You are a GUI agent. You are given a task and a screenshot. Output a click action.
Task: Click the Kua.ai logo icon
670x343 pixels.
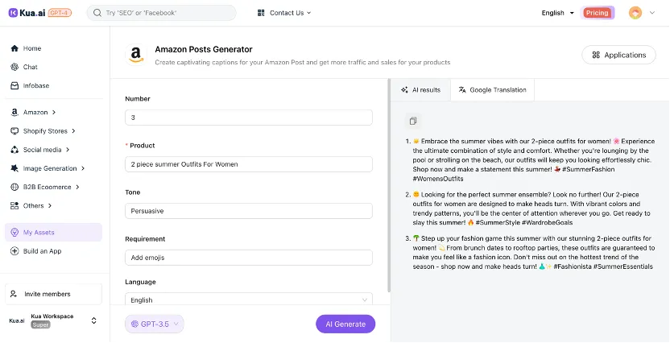pyautogui.click(x=13, y=13)
